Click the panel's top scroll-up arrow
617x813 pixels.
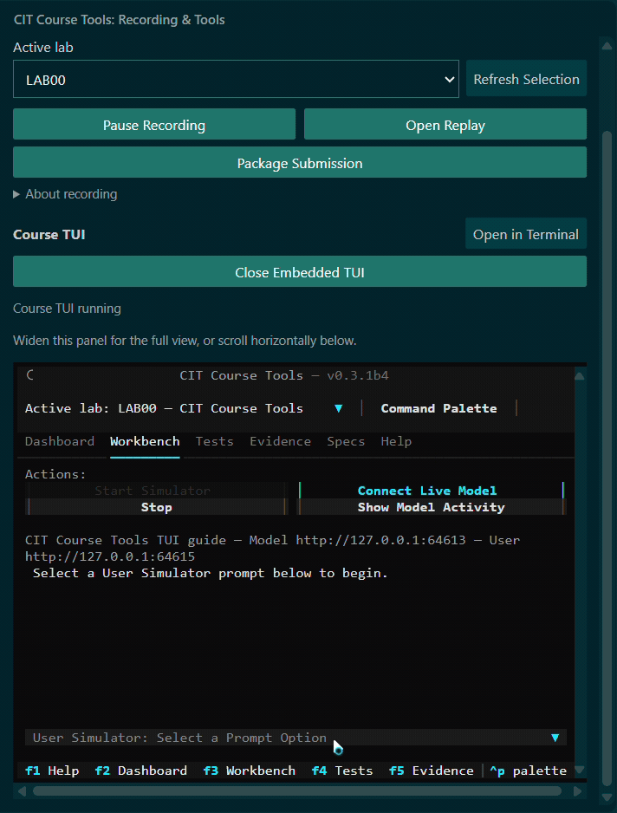(x=607, y=46)
